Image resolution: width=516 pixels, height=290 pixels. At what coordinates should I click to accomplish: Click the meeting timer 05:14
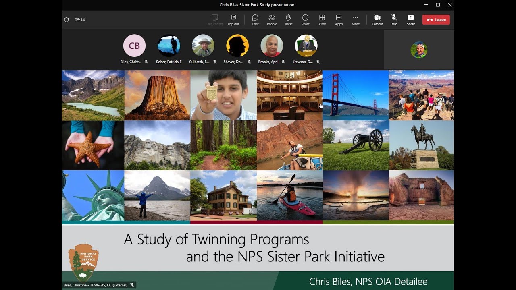[79, 20]
